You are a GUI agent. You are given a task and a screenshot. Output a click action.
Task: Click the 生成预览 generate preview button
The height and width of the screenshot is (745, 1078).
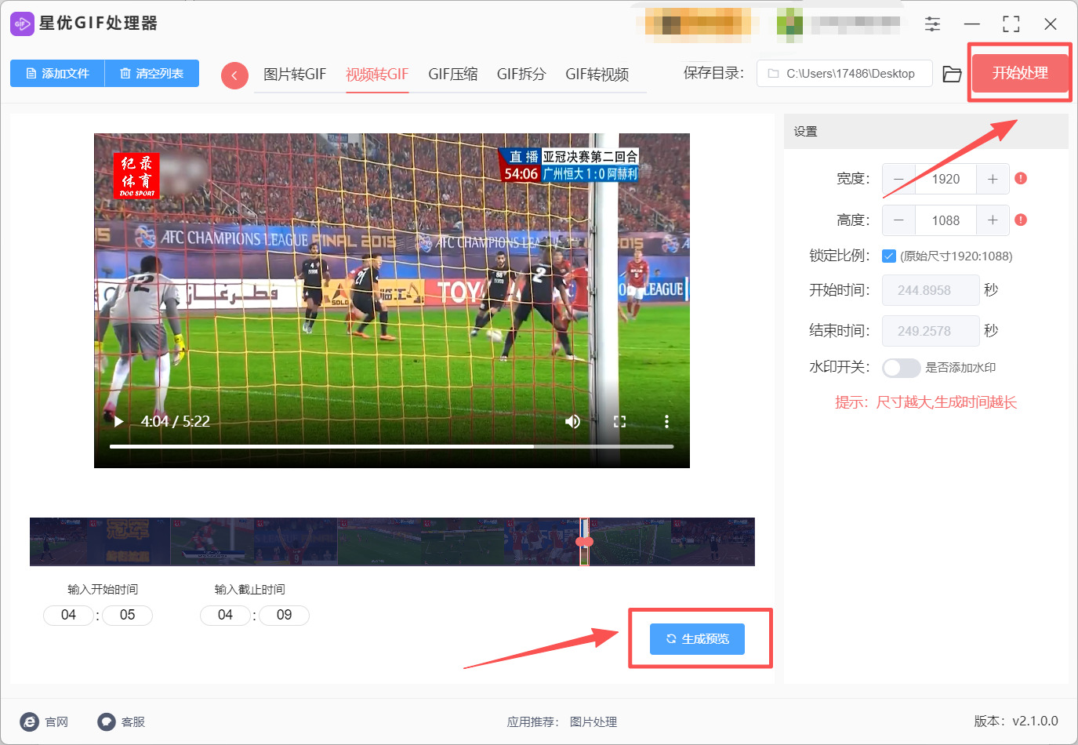coord(697,639)
